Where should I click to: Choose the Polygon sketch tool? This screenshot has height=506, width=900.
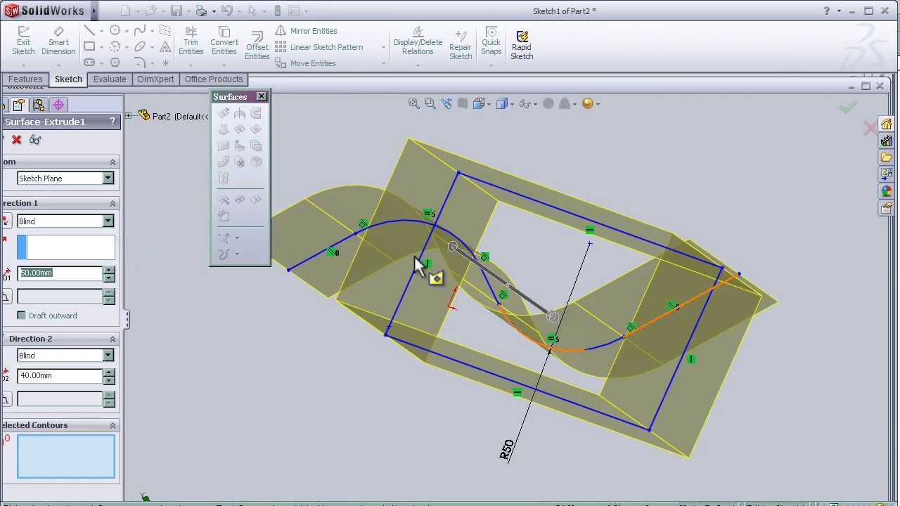(115, 63)
